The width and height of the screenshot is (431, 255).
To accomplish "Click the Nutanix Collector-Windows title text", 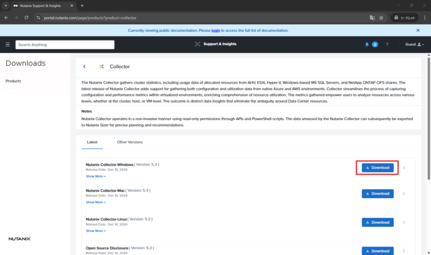I will tap(109, 165).
